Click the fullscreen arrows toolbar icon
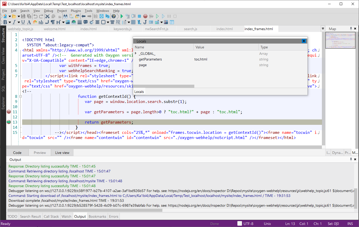 pos(101,16)
